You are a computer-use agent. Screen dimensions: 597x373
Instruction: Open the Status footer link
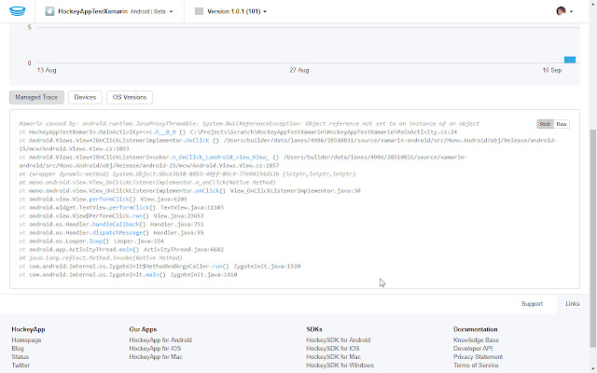[x=21, y=356]
